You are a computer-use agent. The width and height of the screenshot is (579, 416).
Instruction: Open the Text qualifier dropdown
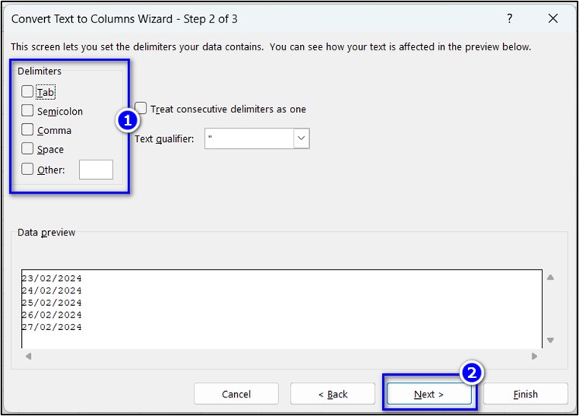[301, 139]
